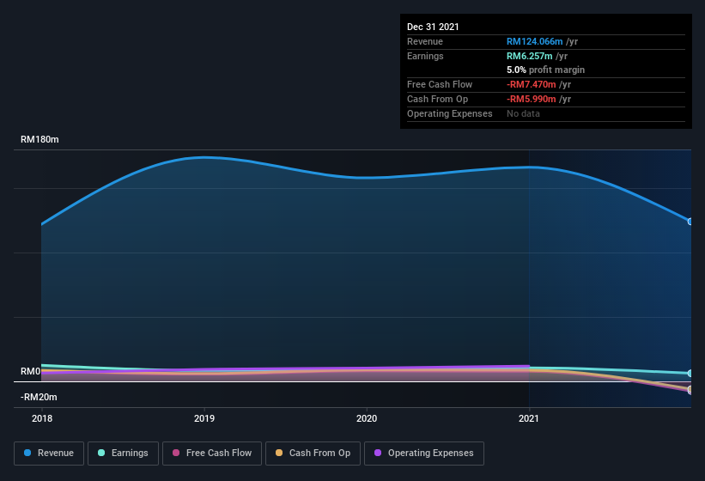Click the -RM20m y-axis label
Screen dimensions: 705x481
point(39,397)
